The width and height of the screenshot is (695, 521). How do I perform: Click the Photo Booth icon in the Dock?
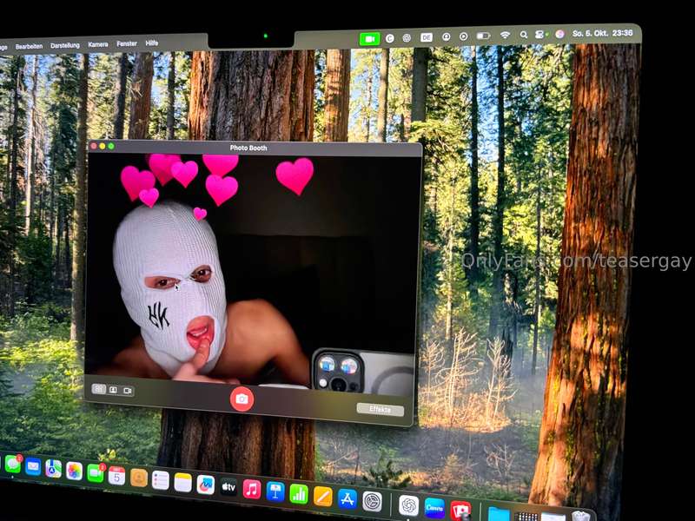tap(460, 511)
